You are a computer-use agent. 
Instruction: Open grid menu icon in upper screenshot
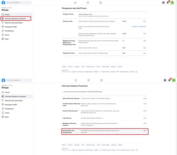[163, 3]
